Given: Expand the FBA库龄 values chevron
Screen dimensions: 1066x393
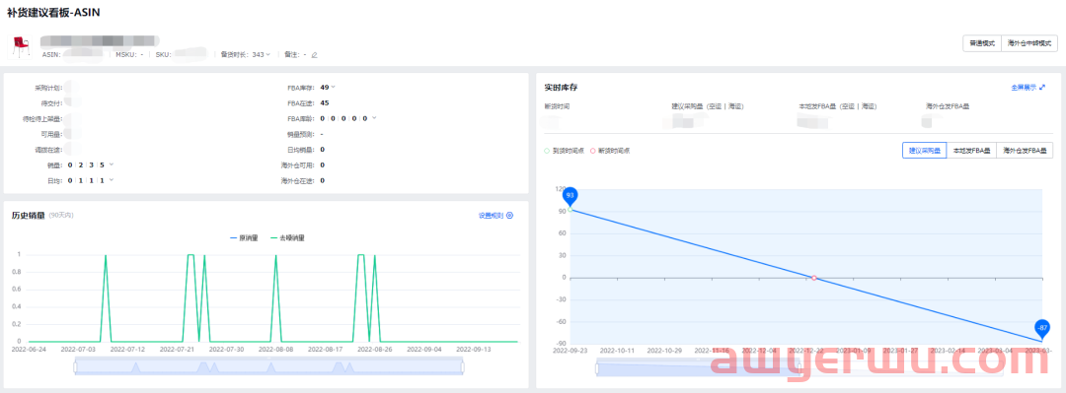Looking at the screenshot, I should point(373,118).
